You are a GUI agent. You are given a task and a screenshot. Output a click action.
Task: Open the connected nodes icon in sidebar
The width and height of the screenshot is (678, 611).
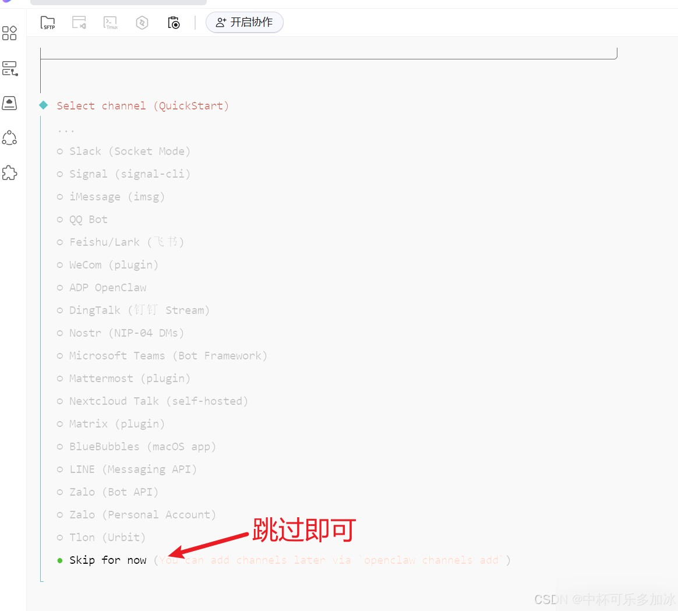click(9, 138)
